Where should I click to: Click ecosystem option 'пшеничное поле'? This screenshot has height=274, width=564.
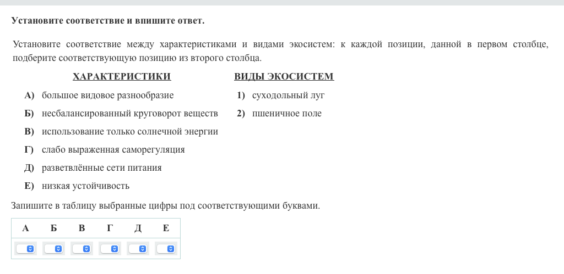(286, 114)
